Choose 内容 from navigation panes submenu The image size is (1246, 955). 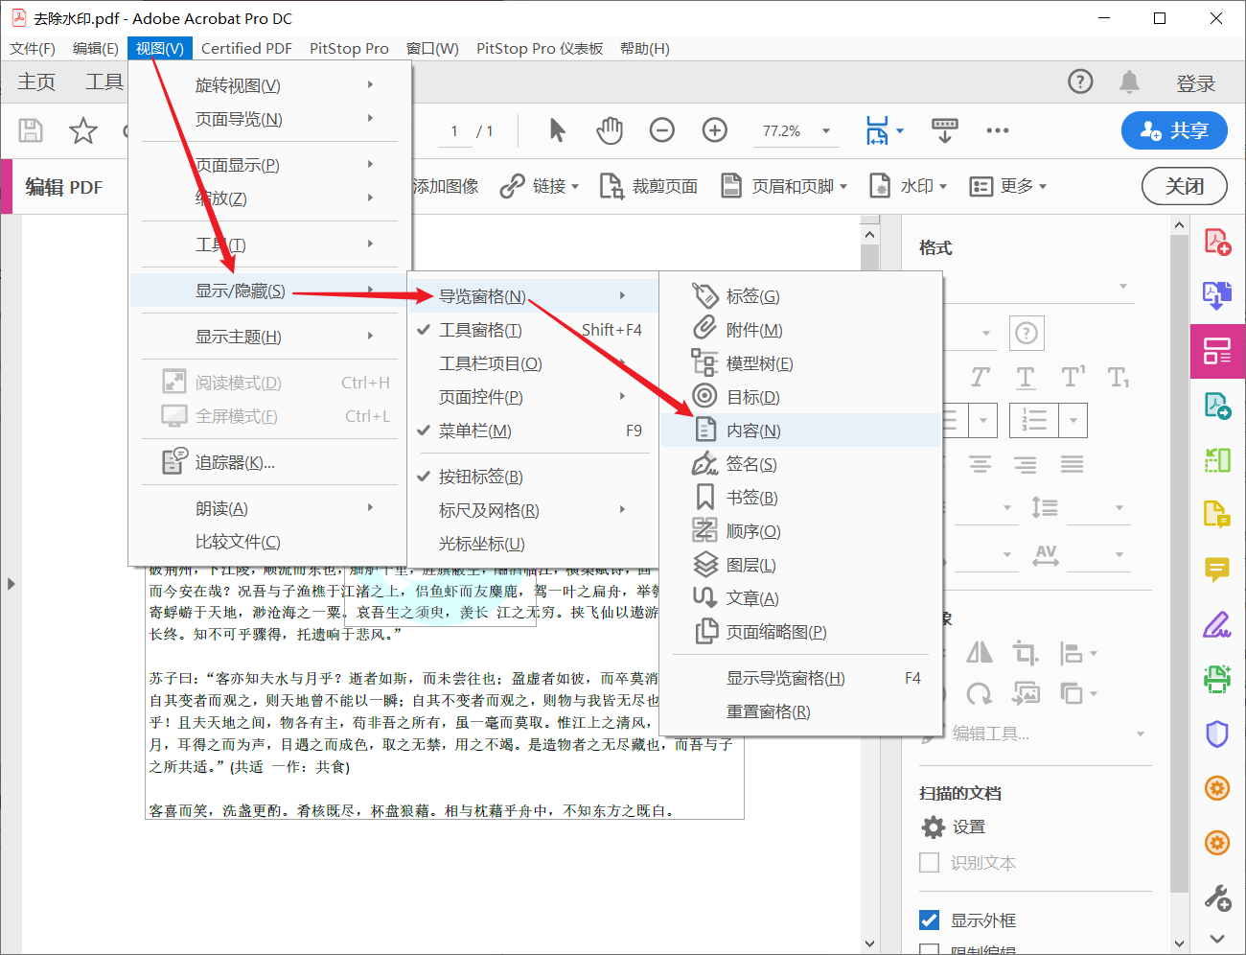coord(801,431)
